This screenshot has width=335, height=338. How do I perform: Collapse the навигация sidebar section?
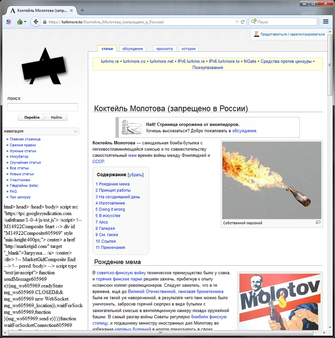pos(76,131)
